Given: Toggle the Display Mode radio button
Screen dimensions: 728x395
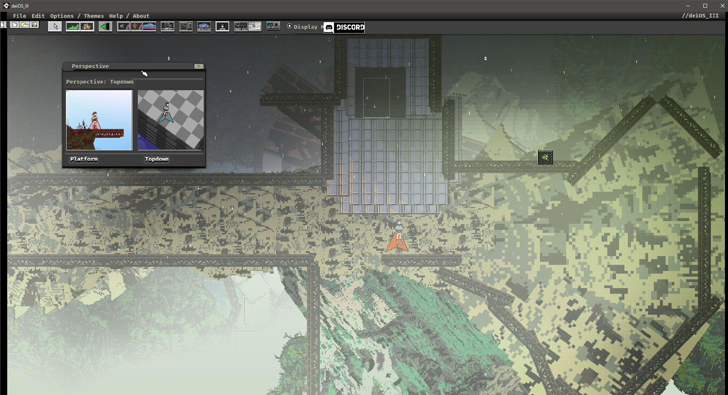Looking at the screenshot, I should tap(290, 26).
